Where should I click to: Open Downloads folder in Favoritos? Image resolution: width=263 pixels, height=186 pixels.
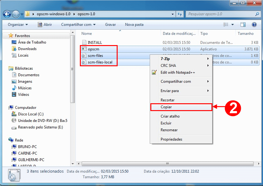click(27, 49)
